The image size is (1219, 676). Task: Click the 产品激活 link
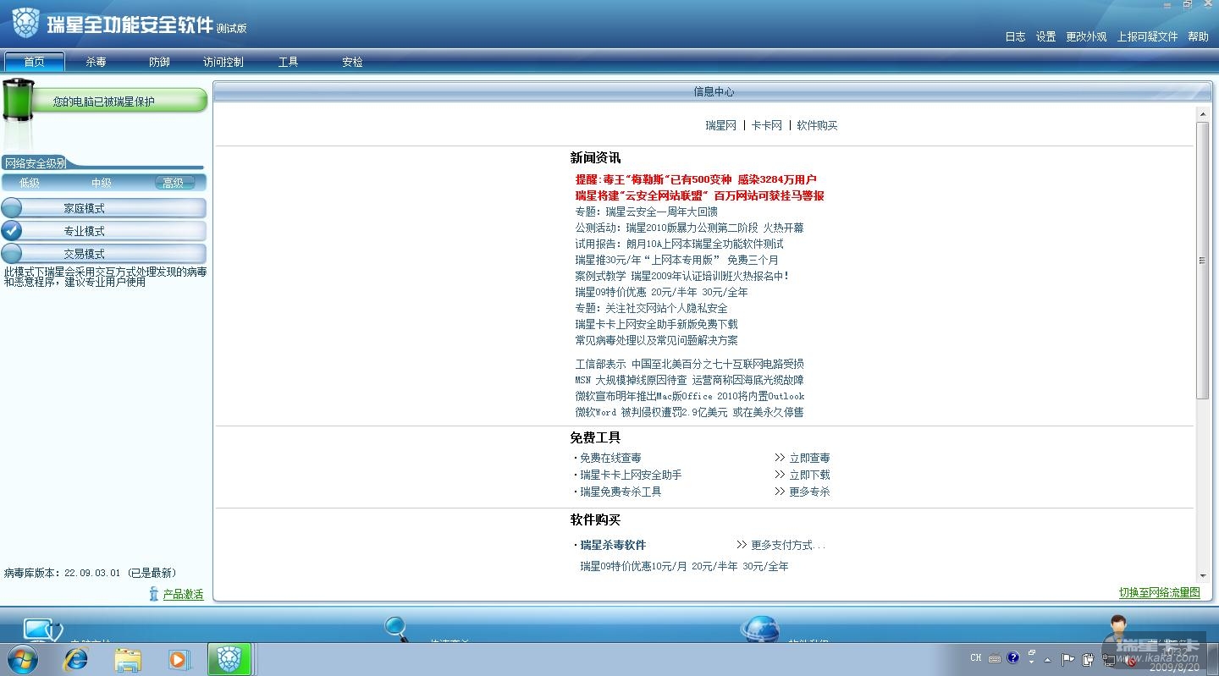[183, 595]
